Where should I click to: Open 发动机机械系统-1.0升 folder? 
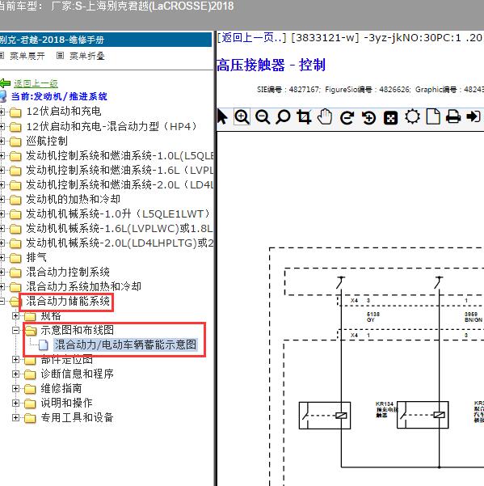118,213
